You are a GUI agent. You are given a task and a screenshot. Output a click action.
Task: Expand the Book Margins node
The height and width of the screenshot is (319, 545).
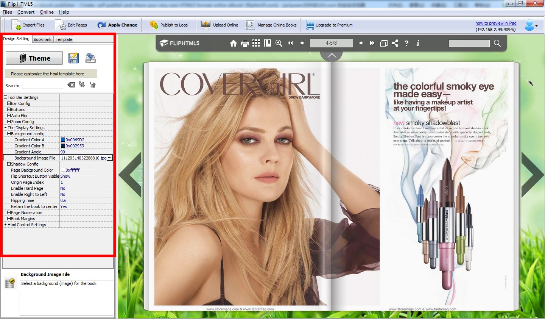pos(9,219)
